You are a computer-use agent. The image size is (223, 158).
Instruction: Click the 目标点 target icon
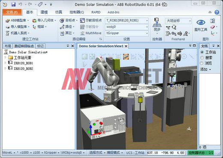click(62, 20)
